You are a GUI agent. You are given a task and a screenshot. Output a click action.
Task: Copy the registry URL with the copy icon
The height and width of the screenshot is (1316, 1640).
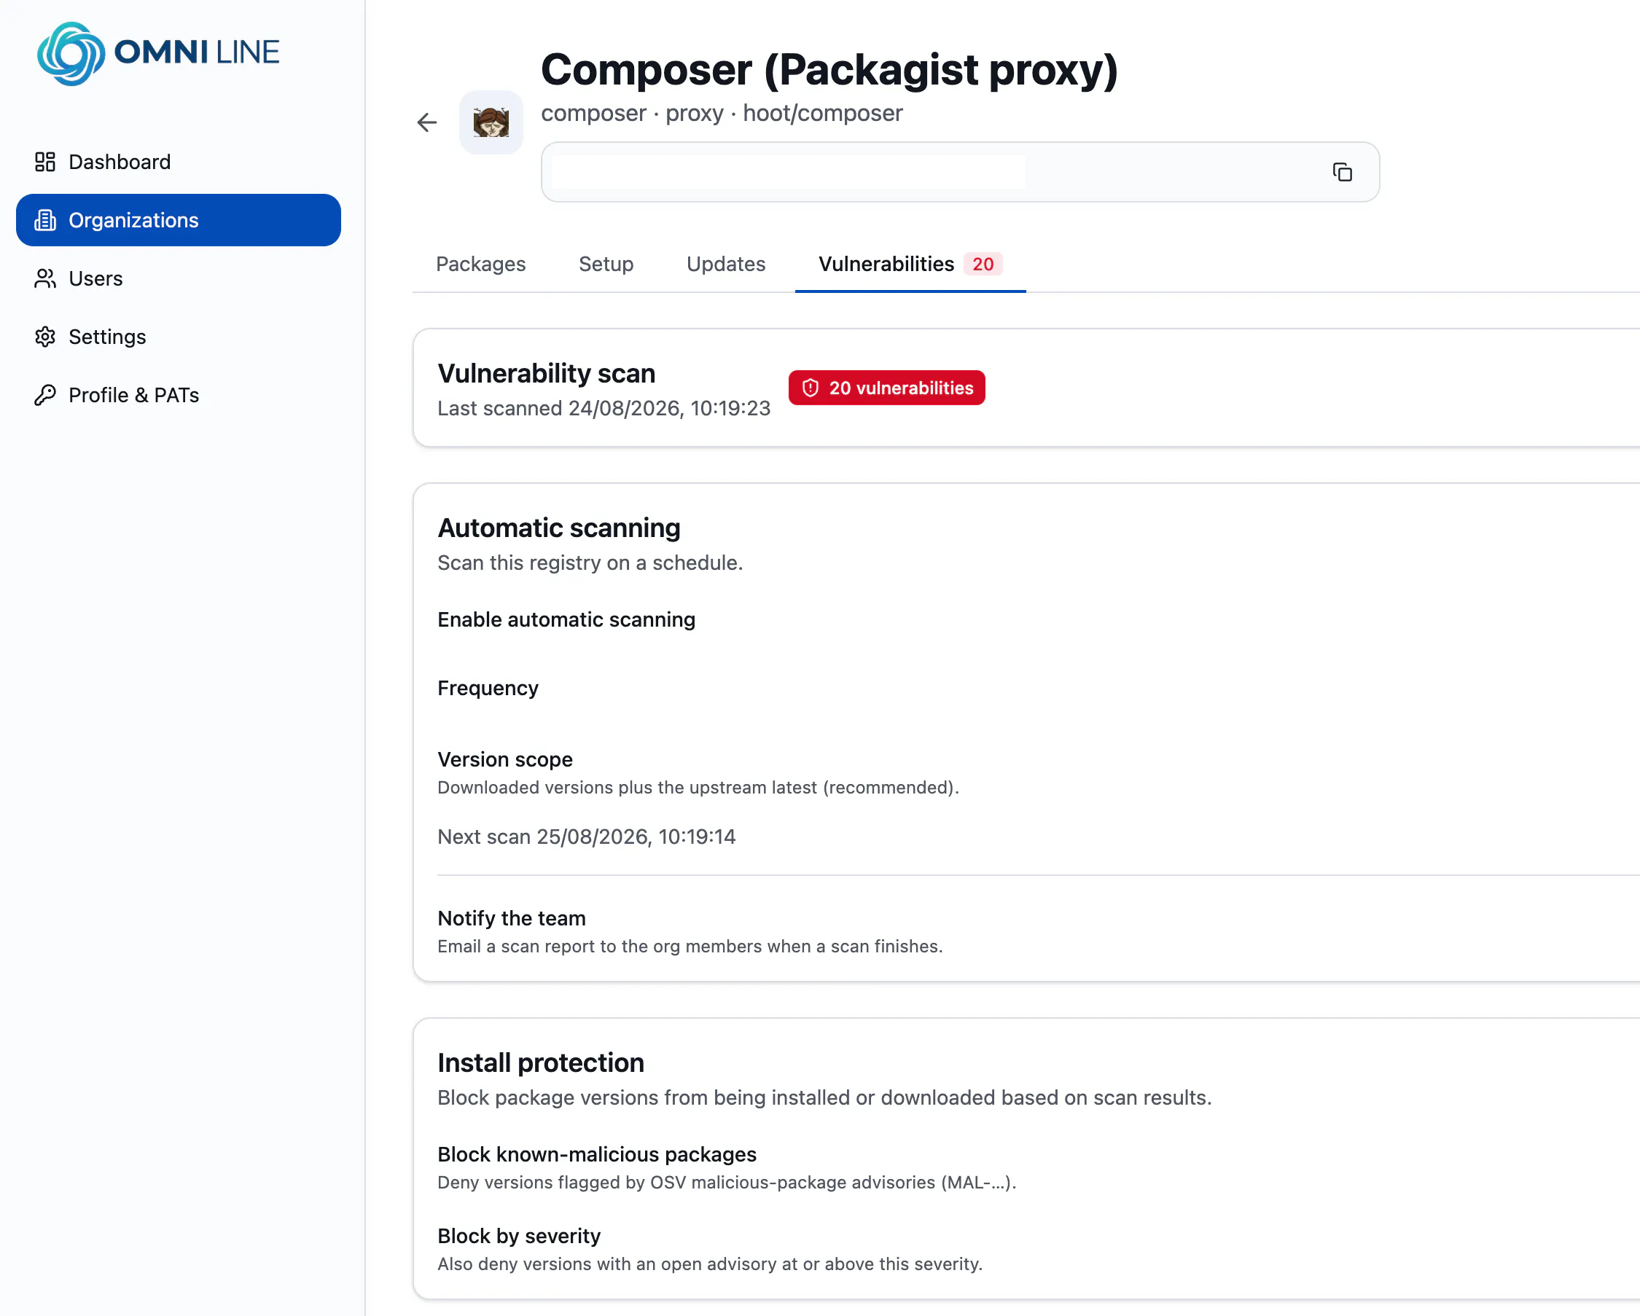point(1343,173)
